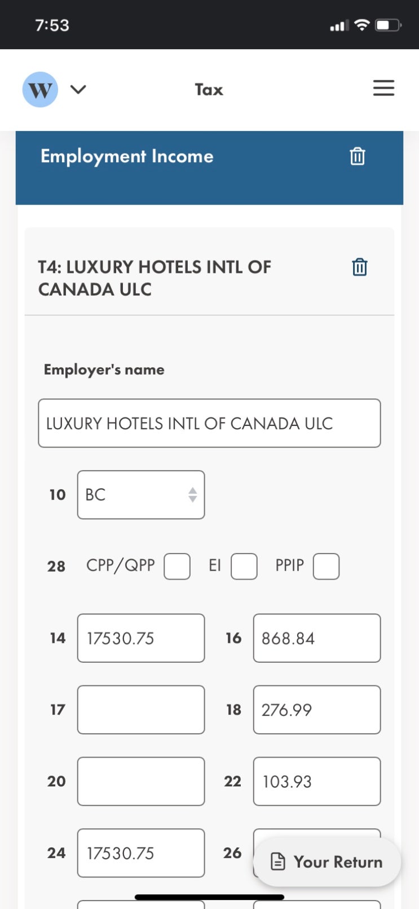Open the Your Return summary
The width and height of the screenshot is (419, 909).
327,862
